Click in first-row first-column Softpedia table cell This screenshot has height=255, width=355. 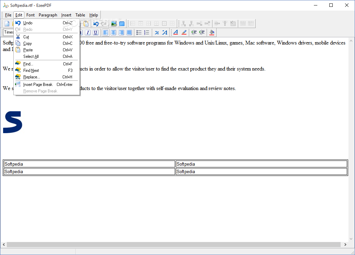tap(89, 164)
